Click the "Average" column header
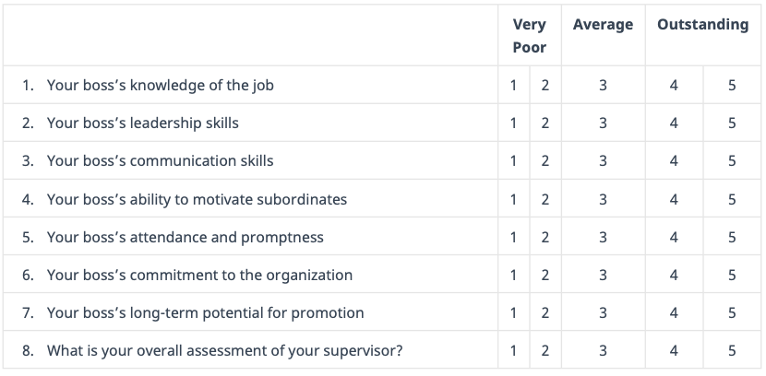Screen dimensions: 766x376 click(x=603, y=25)
